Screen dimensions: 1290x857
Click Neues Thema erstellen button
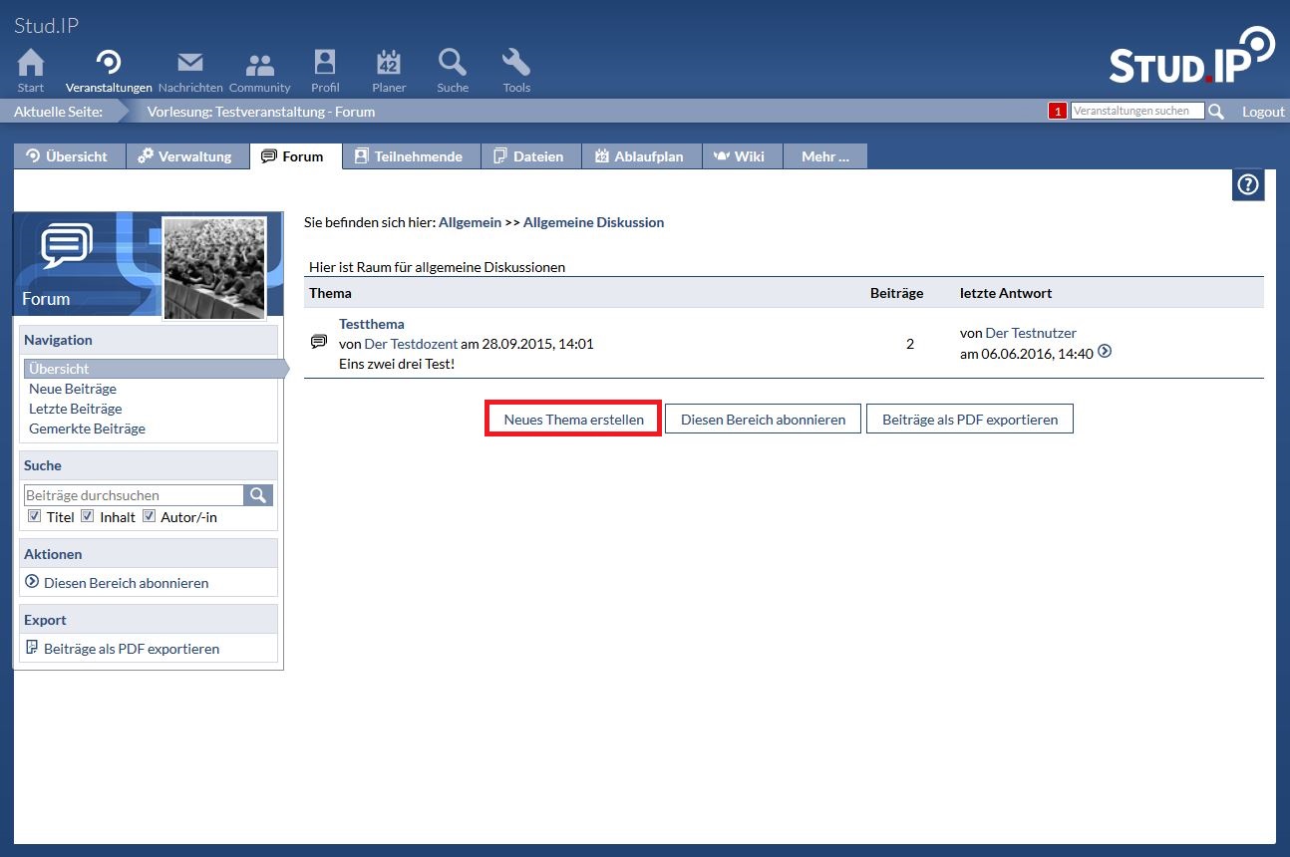[x=573, y=420]
